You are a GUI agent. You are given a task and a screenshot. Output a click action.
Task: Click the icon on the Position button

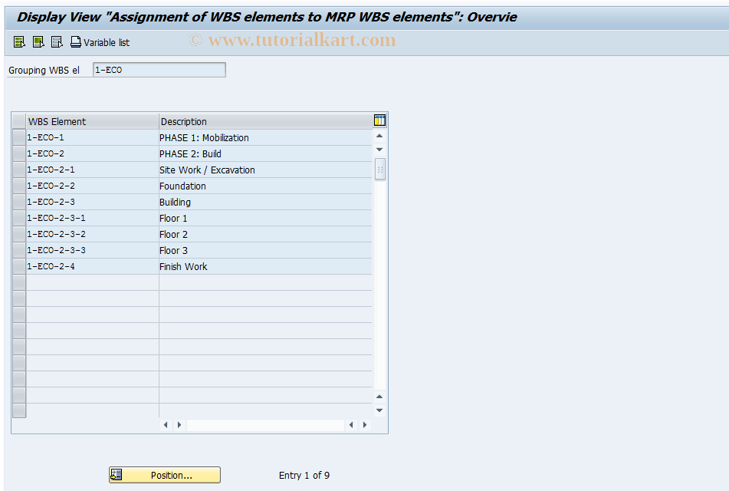tap(117, 474)
